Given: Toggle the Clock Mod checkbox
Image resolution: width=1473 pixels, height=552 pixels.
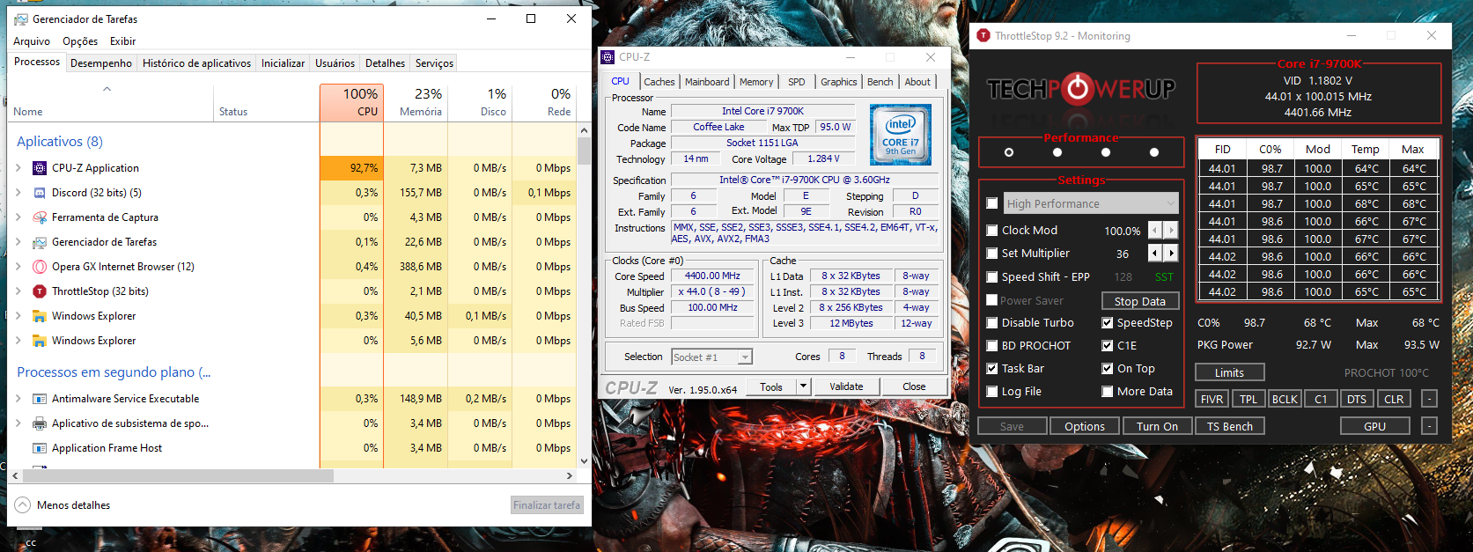Looking at the screenshot, I should [x=992, y=231].
